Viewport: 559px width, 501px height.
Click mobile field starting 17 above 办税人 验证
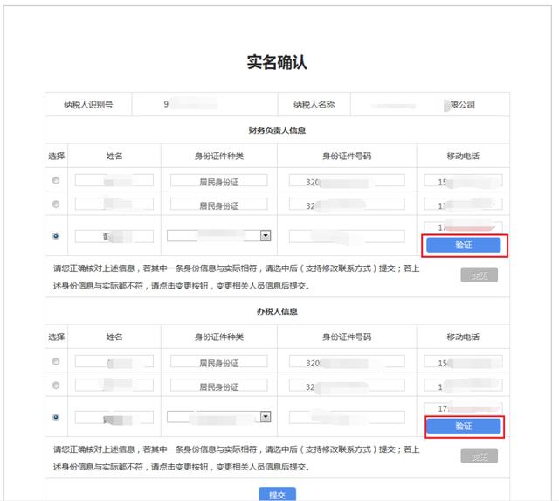(x=464, y=408)
